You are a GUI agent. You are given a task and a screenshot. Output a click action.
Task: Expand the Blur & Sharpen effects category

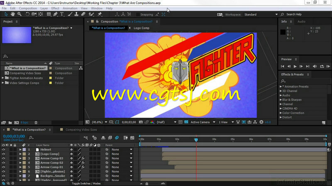coord(281,100)
